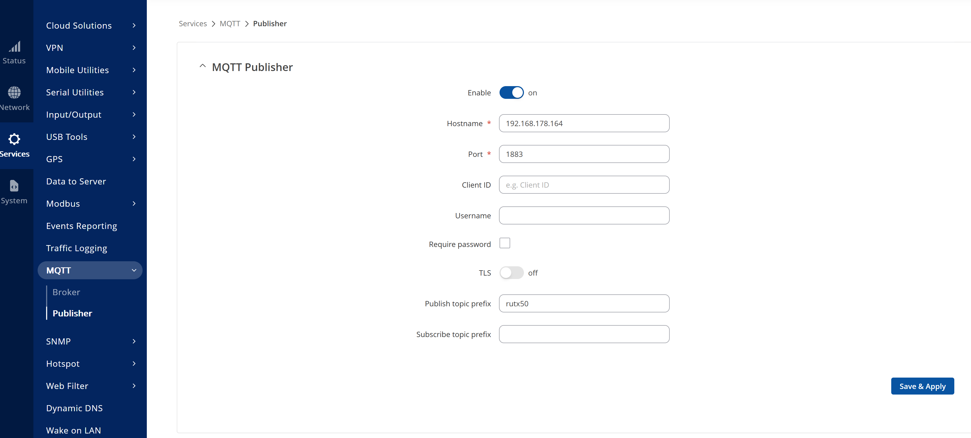The width and height of the screenshot is (971, 438).
Task: Collapse the MQTT Publisher section caret
Action: [202, 66]
